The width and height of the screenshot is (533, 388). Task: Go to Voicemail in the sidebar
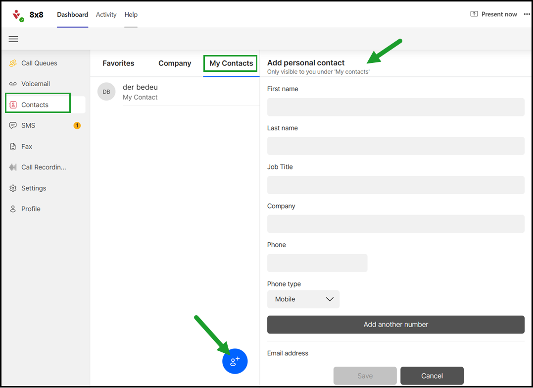pyautogui.click(x=35, y=84)
